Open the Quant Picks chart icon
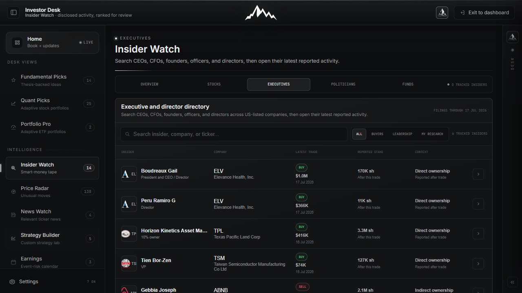 (x=13, y=104)
